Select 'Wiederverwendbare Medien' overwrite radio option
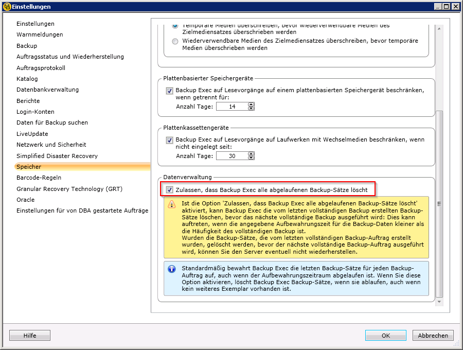463x350 pixels. tap(175, 41)
